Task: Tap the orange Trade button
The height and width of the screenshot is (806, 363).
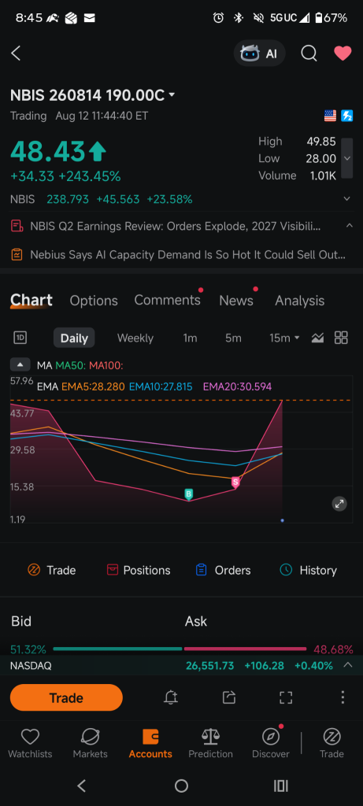Action: coord(66,697)
